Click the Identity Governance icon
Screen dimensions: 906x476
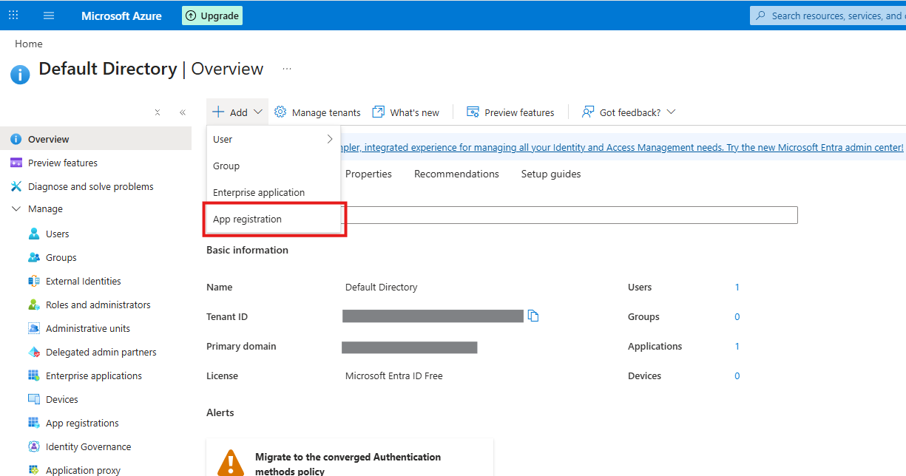[34, 446]
